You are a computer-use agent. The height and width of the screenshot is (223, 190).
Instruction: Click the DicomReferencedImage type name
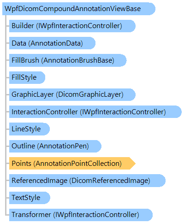(110, 181)
